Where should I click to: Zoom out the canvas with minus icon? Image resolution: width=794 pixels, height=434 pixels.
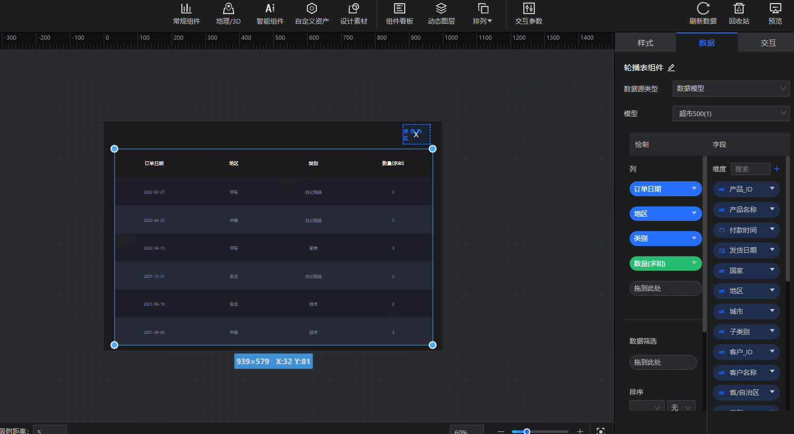tap(501, 431)
